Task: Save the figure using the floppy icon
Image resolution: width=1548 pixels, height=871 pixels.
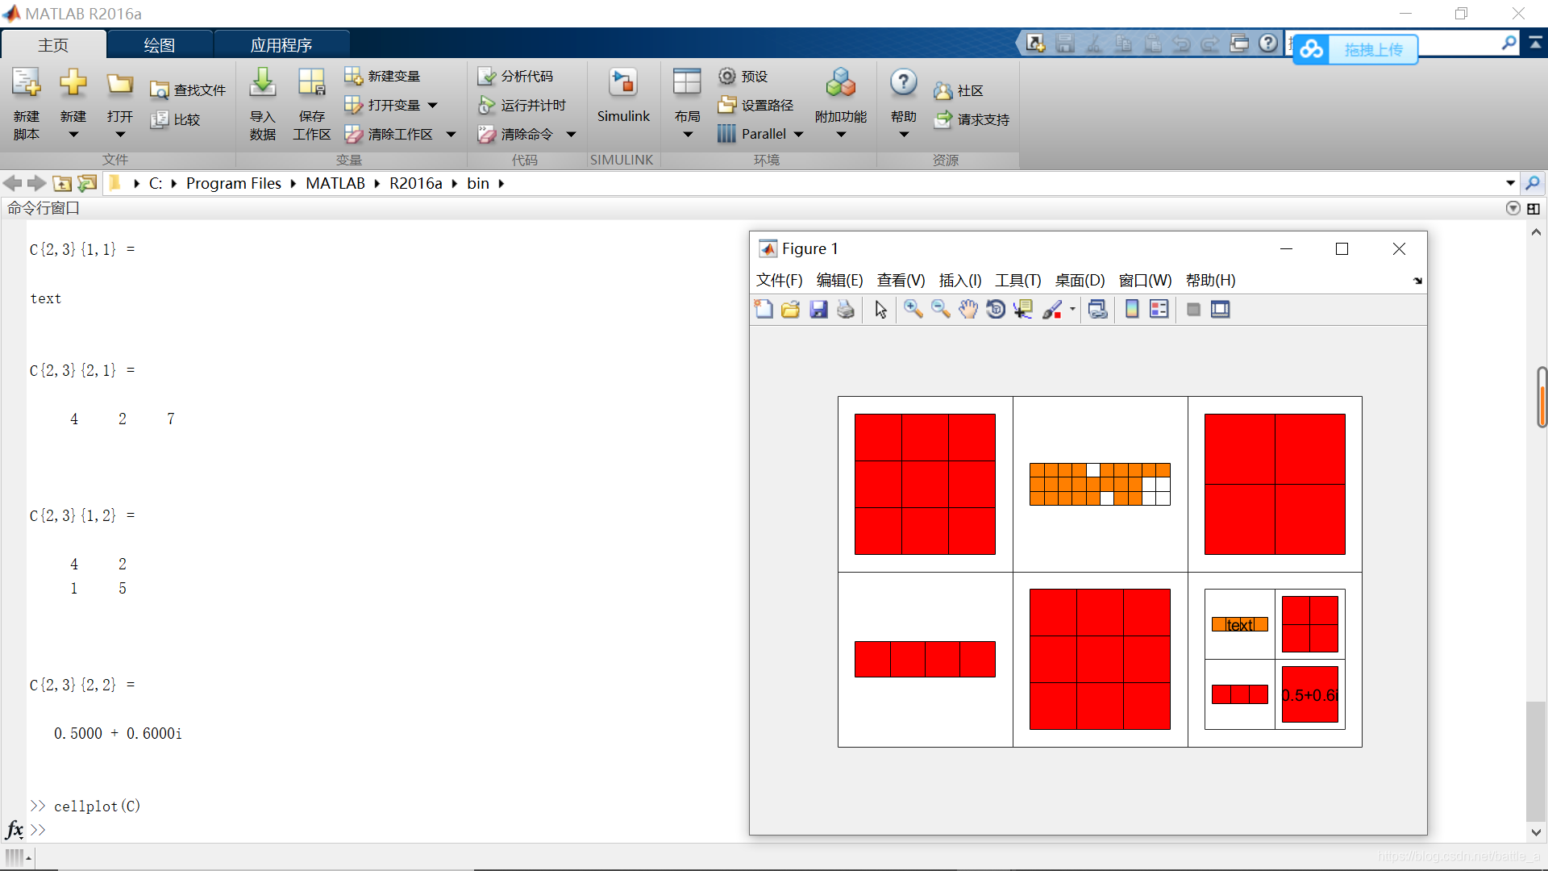Action: pos(818,309)
